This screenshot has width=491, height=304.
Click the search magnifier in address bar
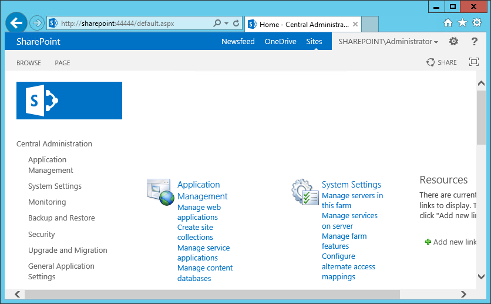[x=217, y=23]
